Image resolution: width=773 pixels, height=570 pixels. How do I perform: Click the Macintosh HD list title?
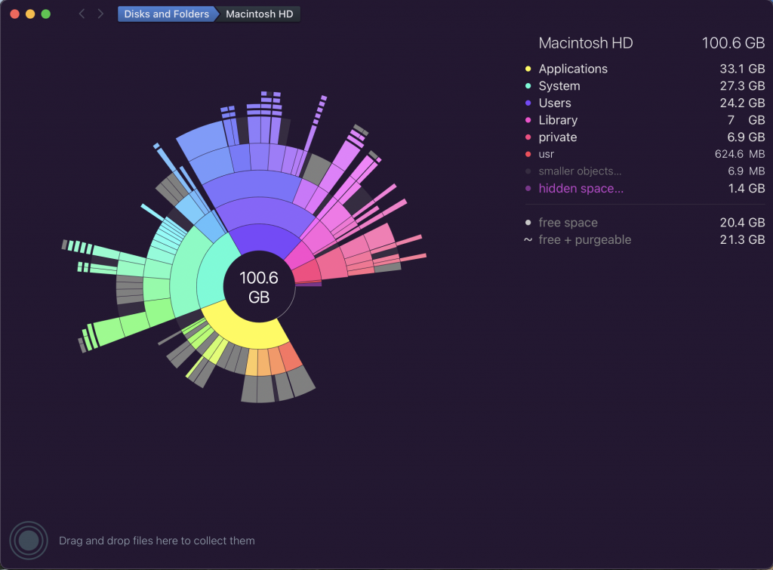pyautogui.click(x=586, y=43)
